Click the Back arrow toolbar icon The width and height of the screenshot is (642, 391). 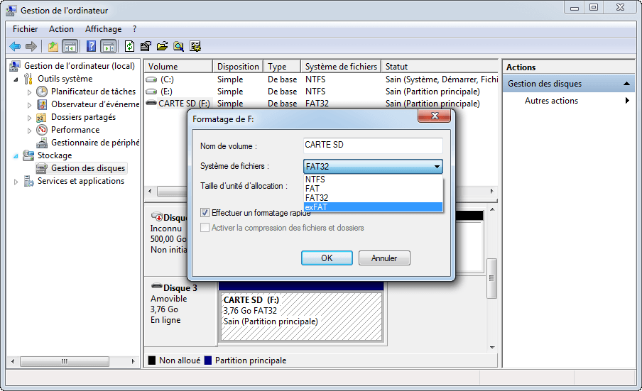point(15,47)
